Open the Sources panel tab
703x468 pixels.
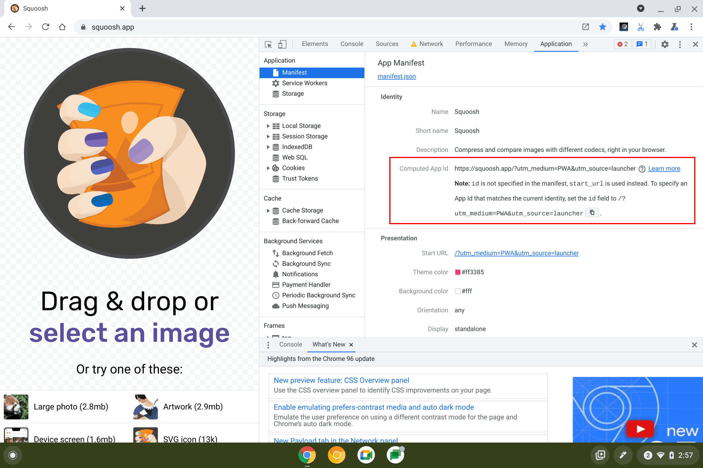tap(387, 44)
